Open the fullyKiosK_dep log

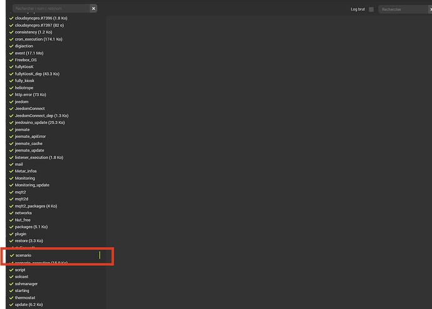37,74
